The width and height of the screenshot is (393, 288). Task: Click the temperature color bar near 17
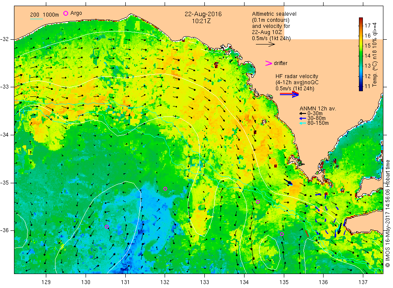tap(361, 25)
